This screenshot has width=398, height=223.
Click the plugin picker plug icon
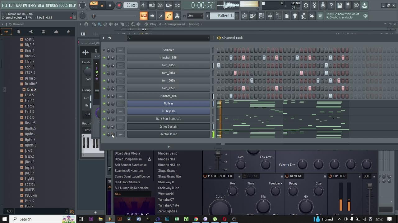pyautogui.click(x=295, y=16)
